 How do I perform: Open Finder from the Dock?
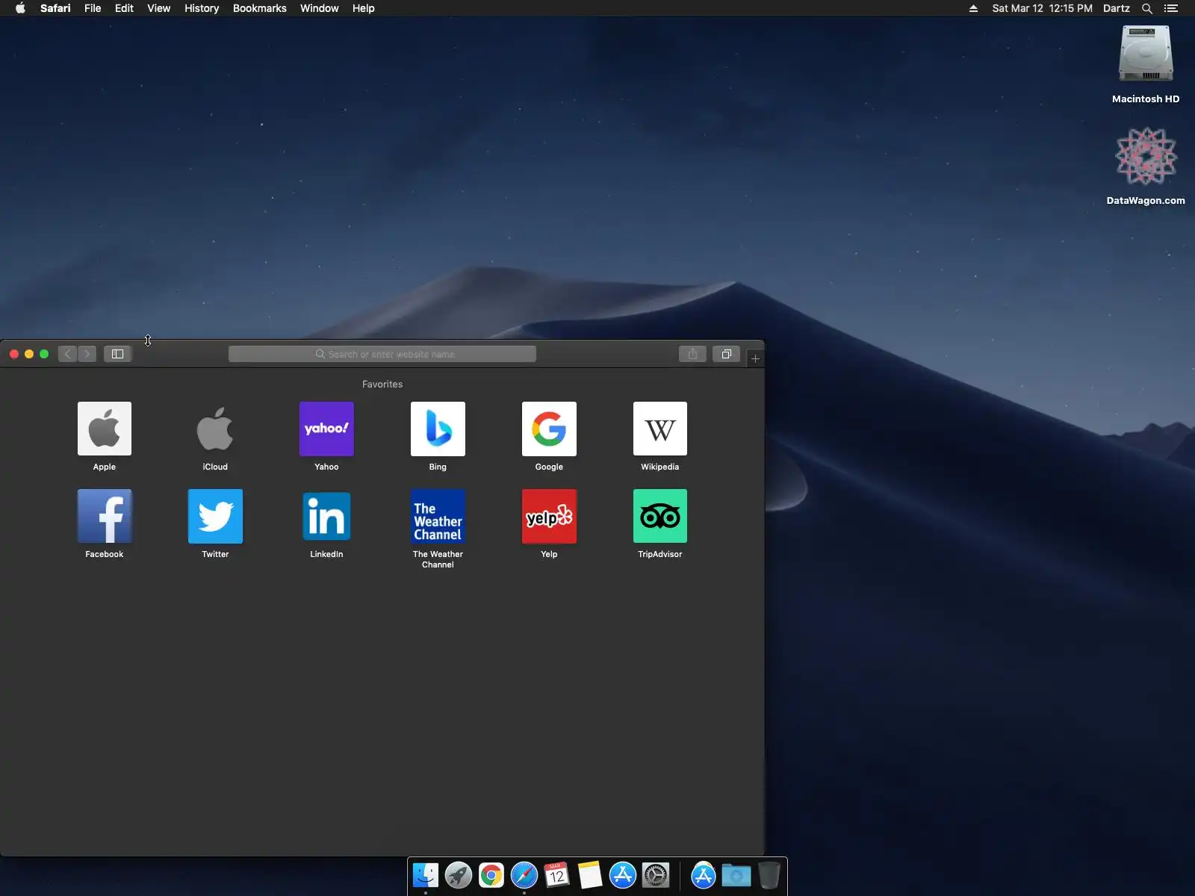coord(426,875)
